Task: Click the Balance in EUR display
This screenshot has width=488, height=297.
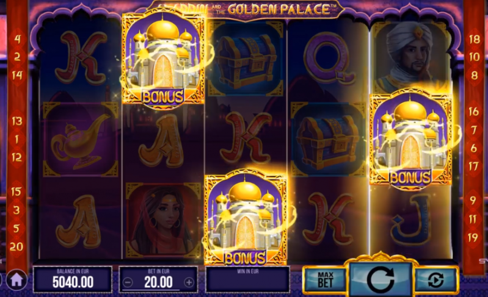Action: click(73, 279)
